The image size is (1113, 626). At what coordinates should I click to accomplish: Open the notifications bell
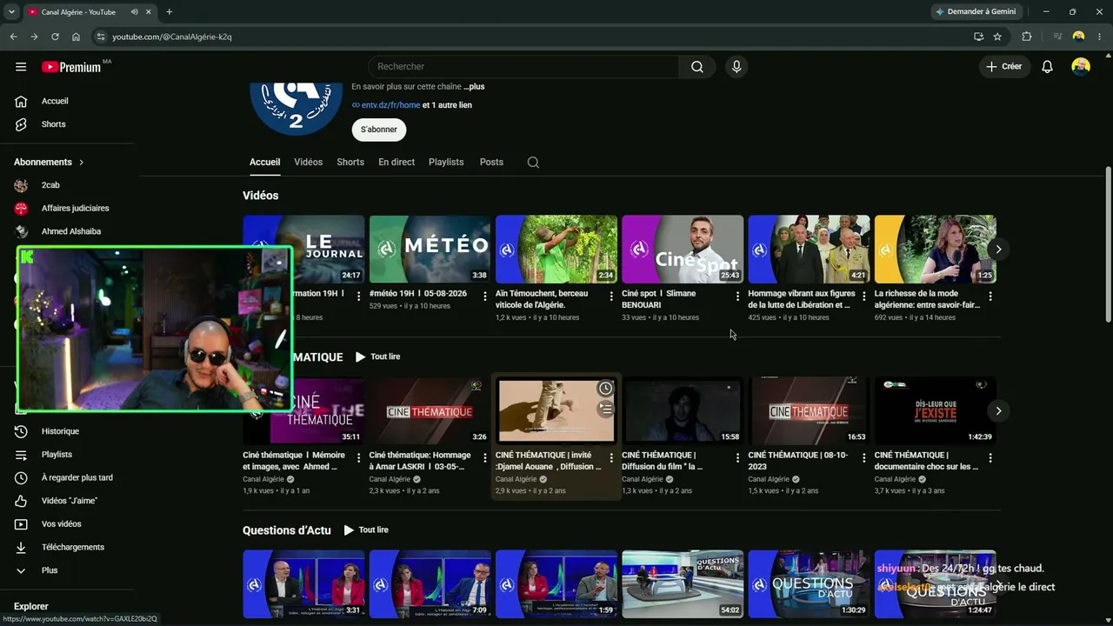point(1048,67)
